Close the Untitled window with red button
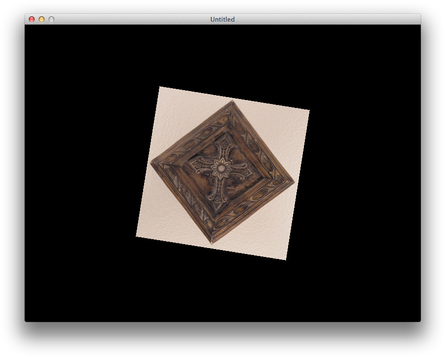Screen dimensions: 445x357 32,19
